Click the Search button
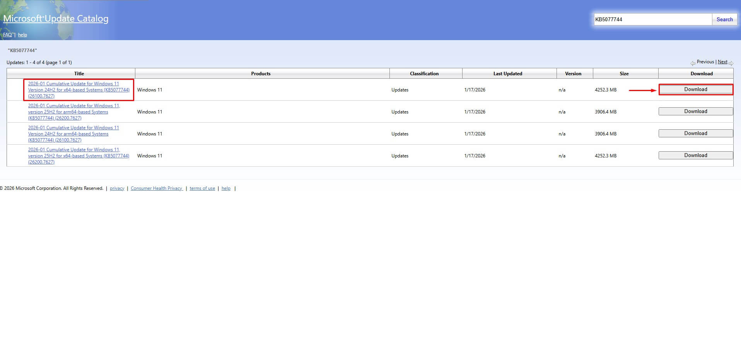Screen dimensions: 741x360 [x=724, y=19]
